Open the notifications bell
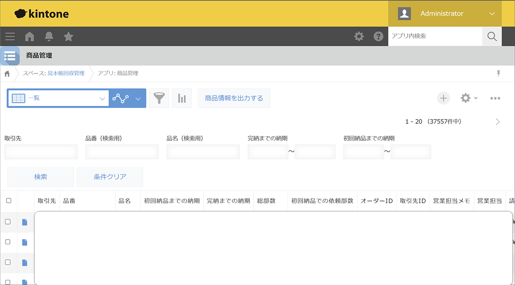 49,36
